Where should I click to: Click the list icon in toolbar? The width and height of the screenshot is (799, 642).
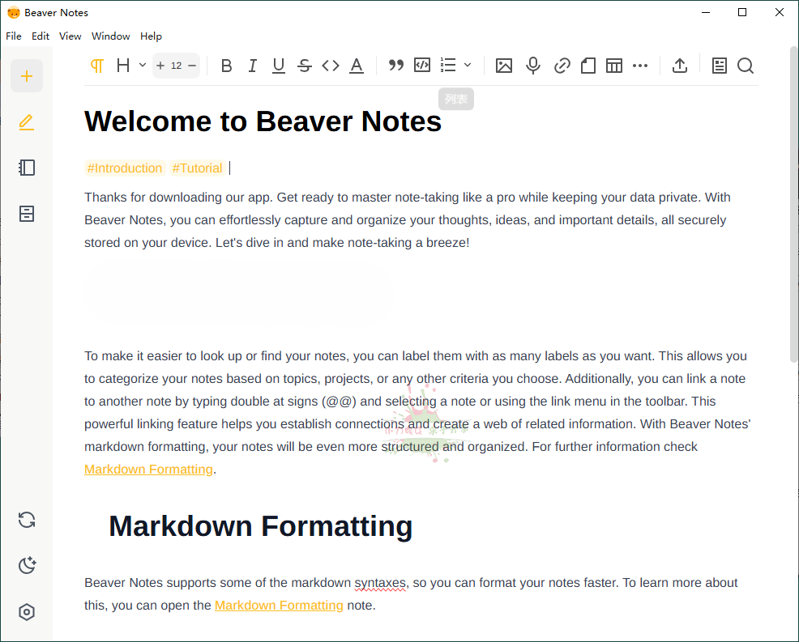click(448, 65)
